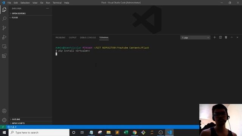Open Source Control view icon
The width and height of the screenshot is (242, 136).
point(4,28)
